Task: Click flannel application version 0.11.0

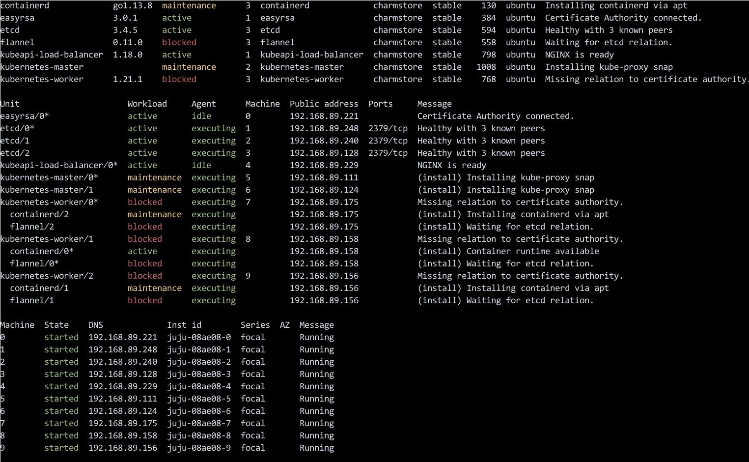Action: 128,42
